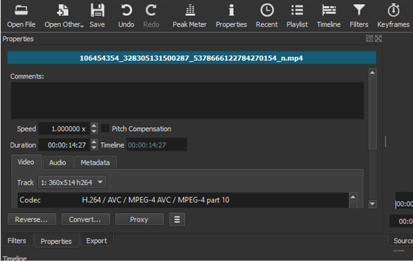
Task: Click the Comments text area
Action: [x=187, y=101]
